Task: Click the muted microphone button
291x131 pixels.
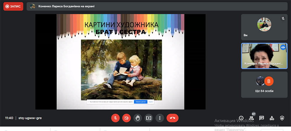Action: 116,118
